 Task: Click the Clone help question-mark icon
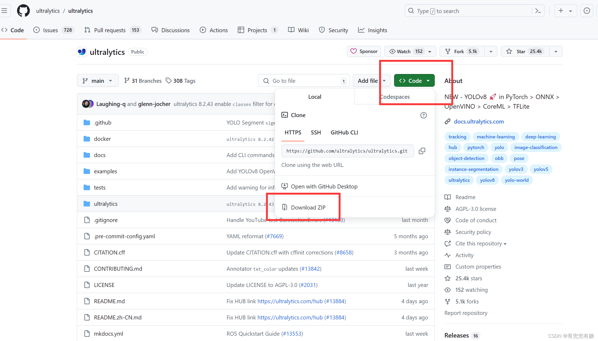[x=423, y=115]
